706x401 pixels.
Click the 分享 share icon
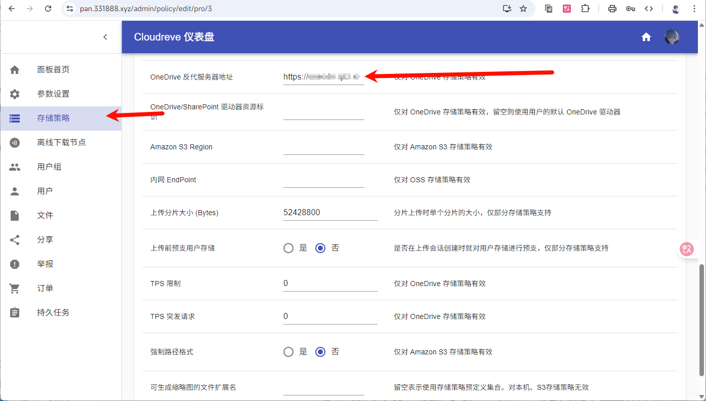click(15, 240)
